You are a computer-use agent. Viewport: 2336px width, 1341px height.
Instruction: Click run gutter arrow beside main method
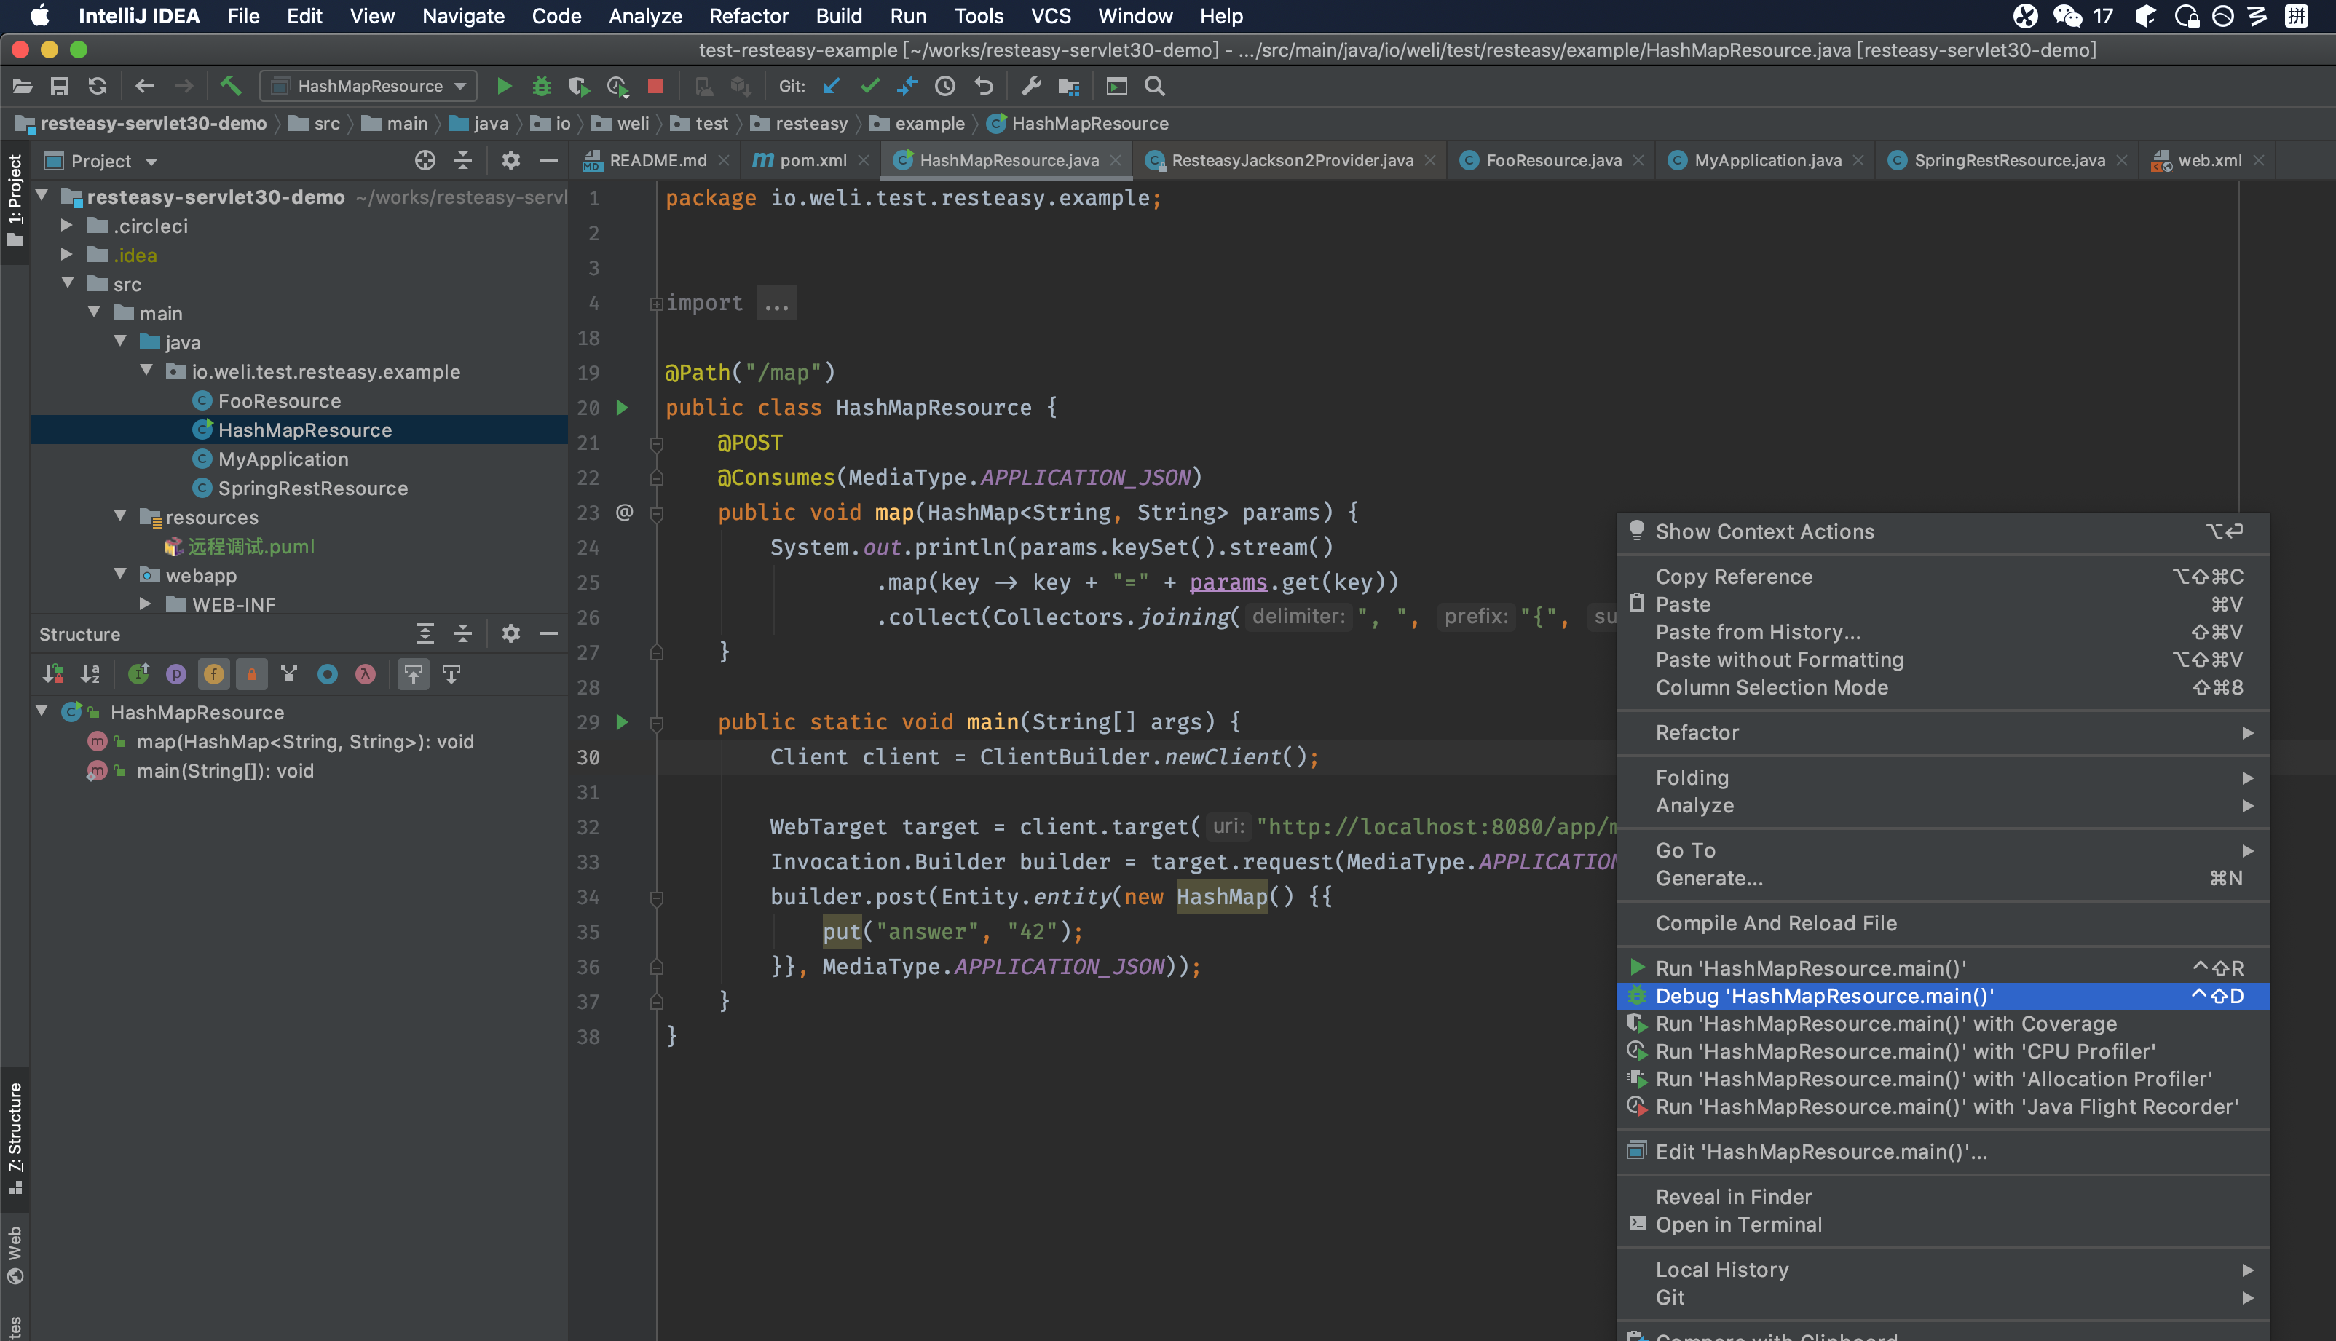623,722
